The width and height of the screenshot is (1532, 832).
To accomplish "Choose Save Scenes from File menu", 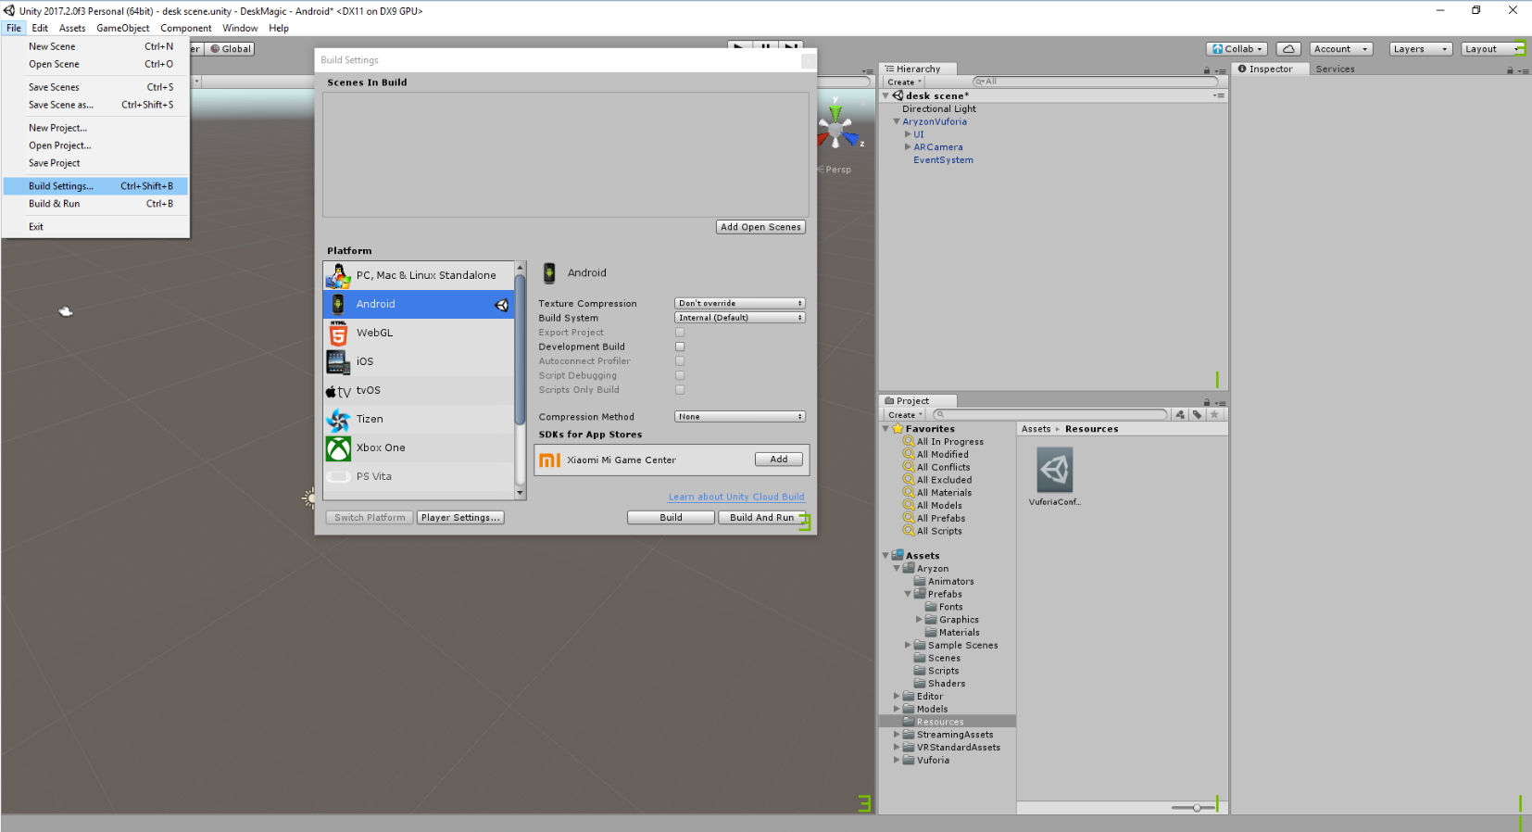I will [95, 87].
